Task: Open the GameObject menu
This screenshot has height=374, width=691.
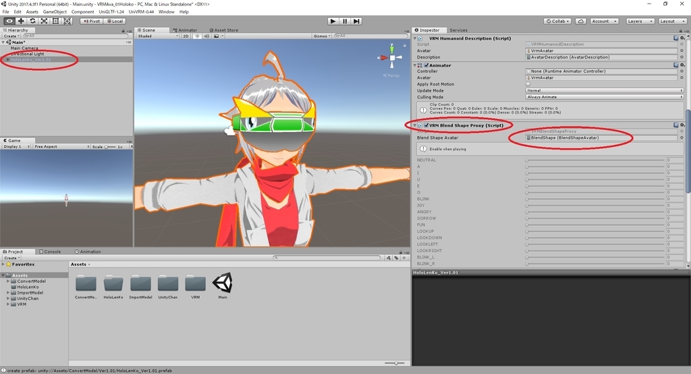Action: point(55,12)
